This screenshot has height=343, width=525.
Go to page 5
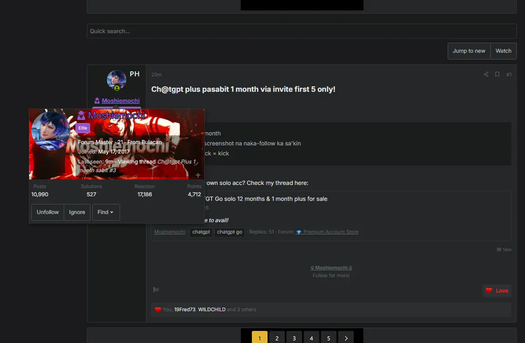pyautogui.click(x=328, y=338)
